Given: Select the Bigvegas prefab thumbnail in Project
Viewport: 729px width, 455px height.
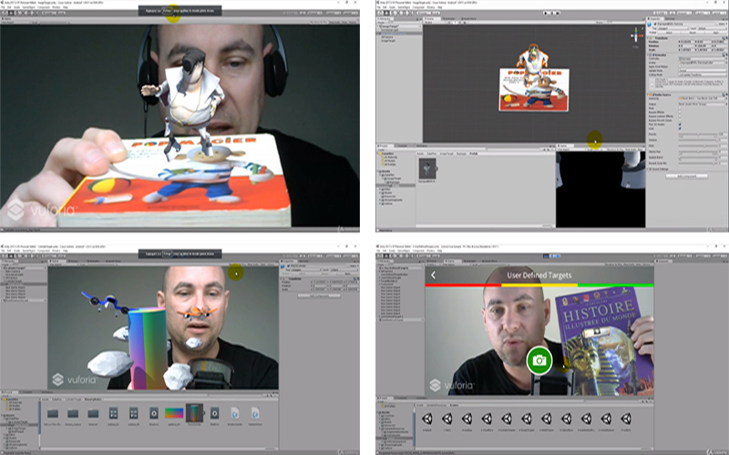Looking at the screenshot, I should coord(427,168).
